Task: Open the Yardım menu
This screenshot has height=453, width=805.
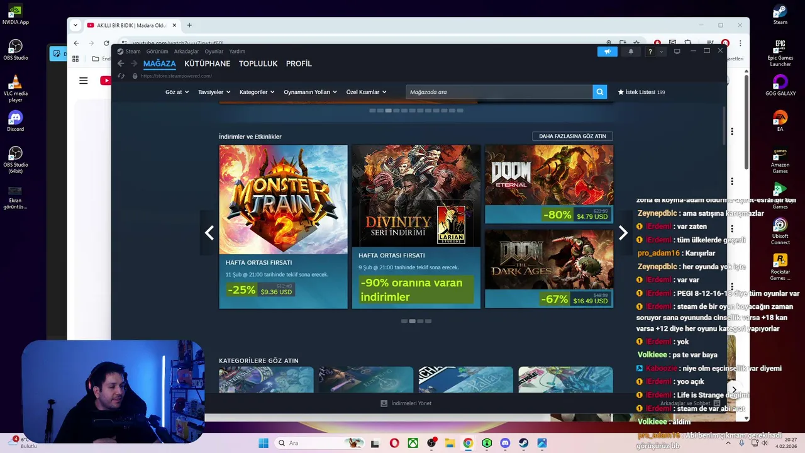Action: tap(237, 52)
